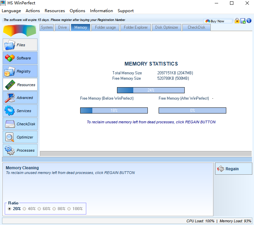Click the save report disk icon

(243, 21)
